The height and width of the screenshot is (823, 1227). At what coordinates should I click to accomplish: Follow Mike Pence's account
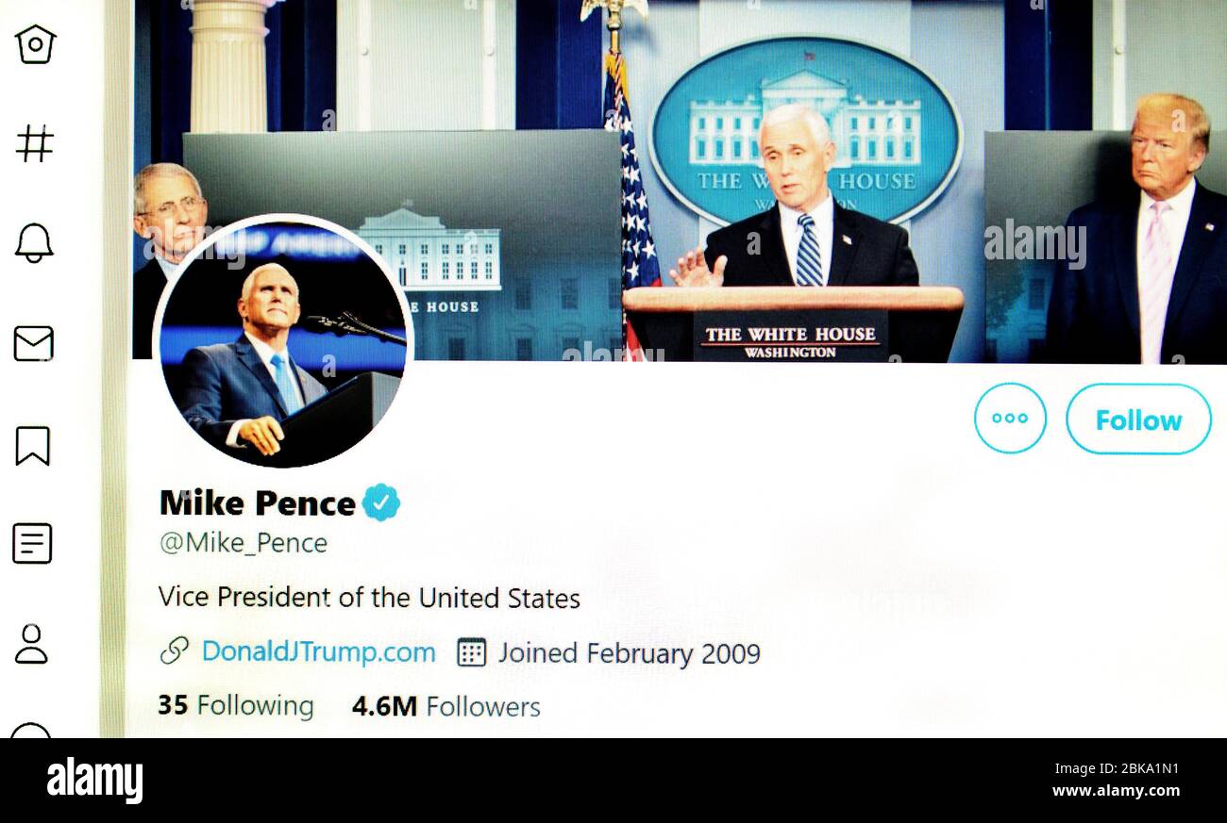(1138, 420)
